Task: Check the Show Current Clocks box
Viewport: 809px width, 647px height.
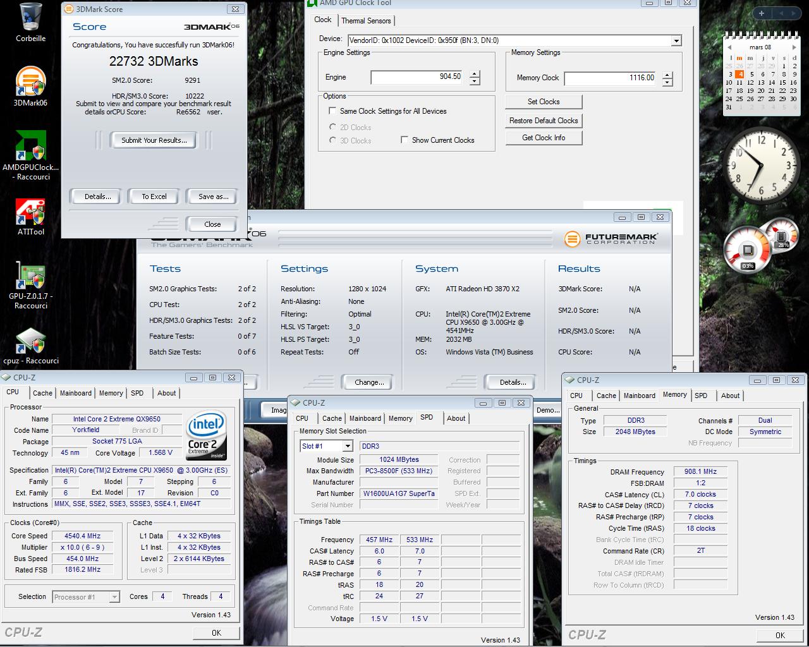Action: [404, 140]
